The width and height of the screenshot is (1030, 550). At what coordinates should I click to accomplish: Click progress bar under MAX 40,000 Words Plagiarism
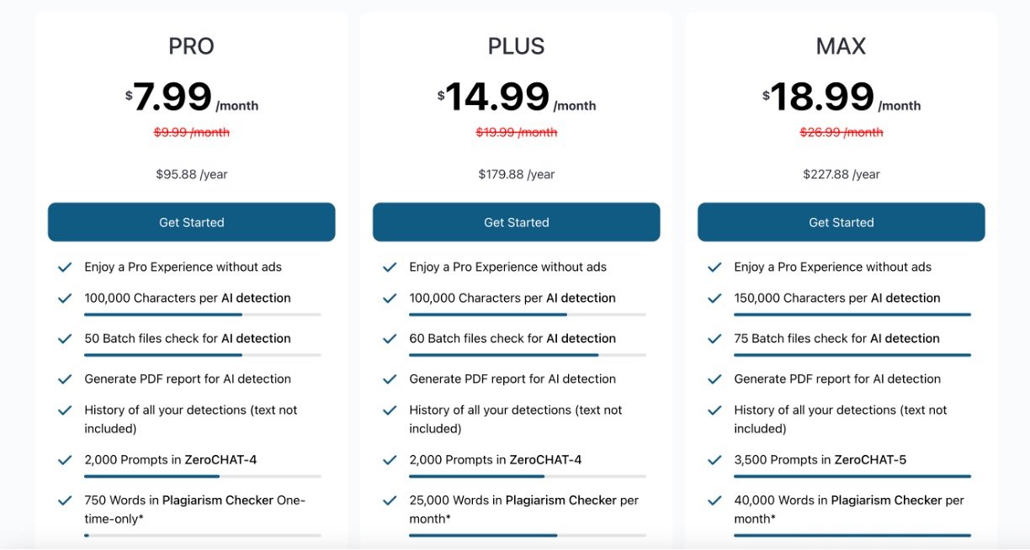(852, 535)
